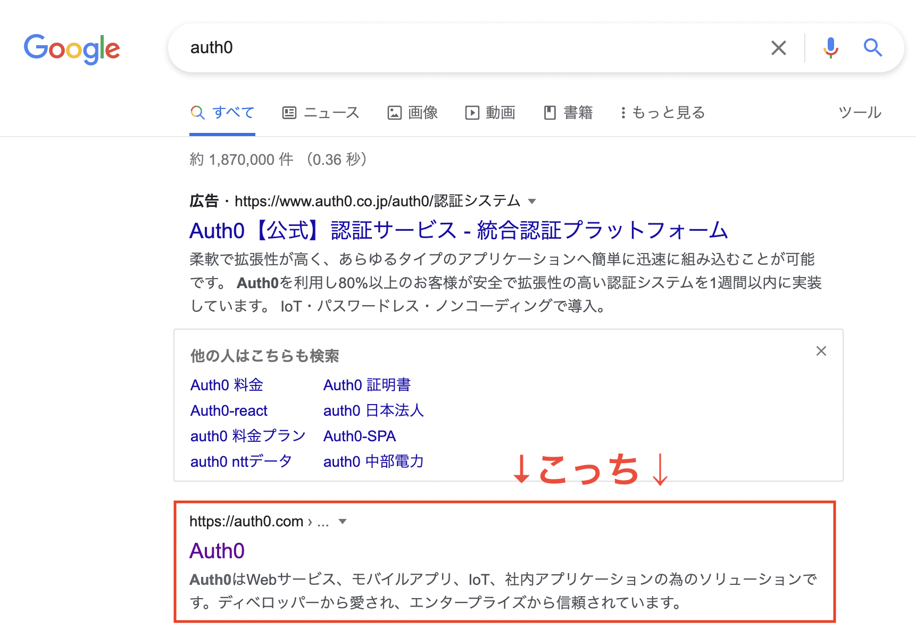Open book results via the 書籍 icon

click(550, 112)
